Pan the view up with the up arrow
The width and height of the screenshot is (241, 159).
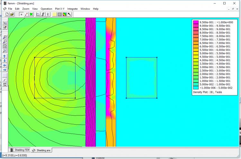pyautogui.click(x=5, y=56)
